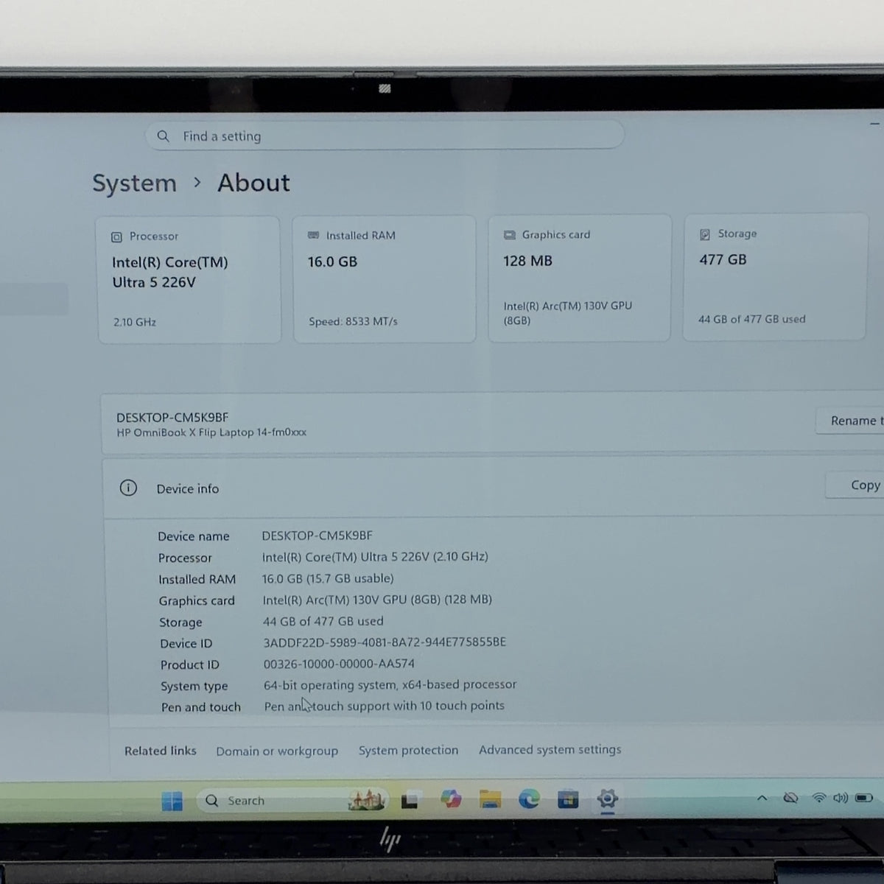
Task: Copy the device info details
Action: pos(858,485)
